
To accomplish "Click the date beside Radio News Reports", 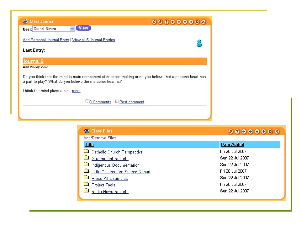I will coord(235,191).
